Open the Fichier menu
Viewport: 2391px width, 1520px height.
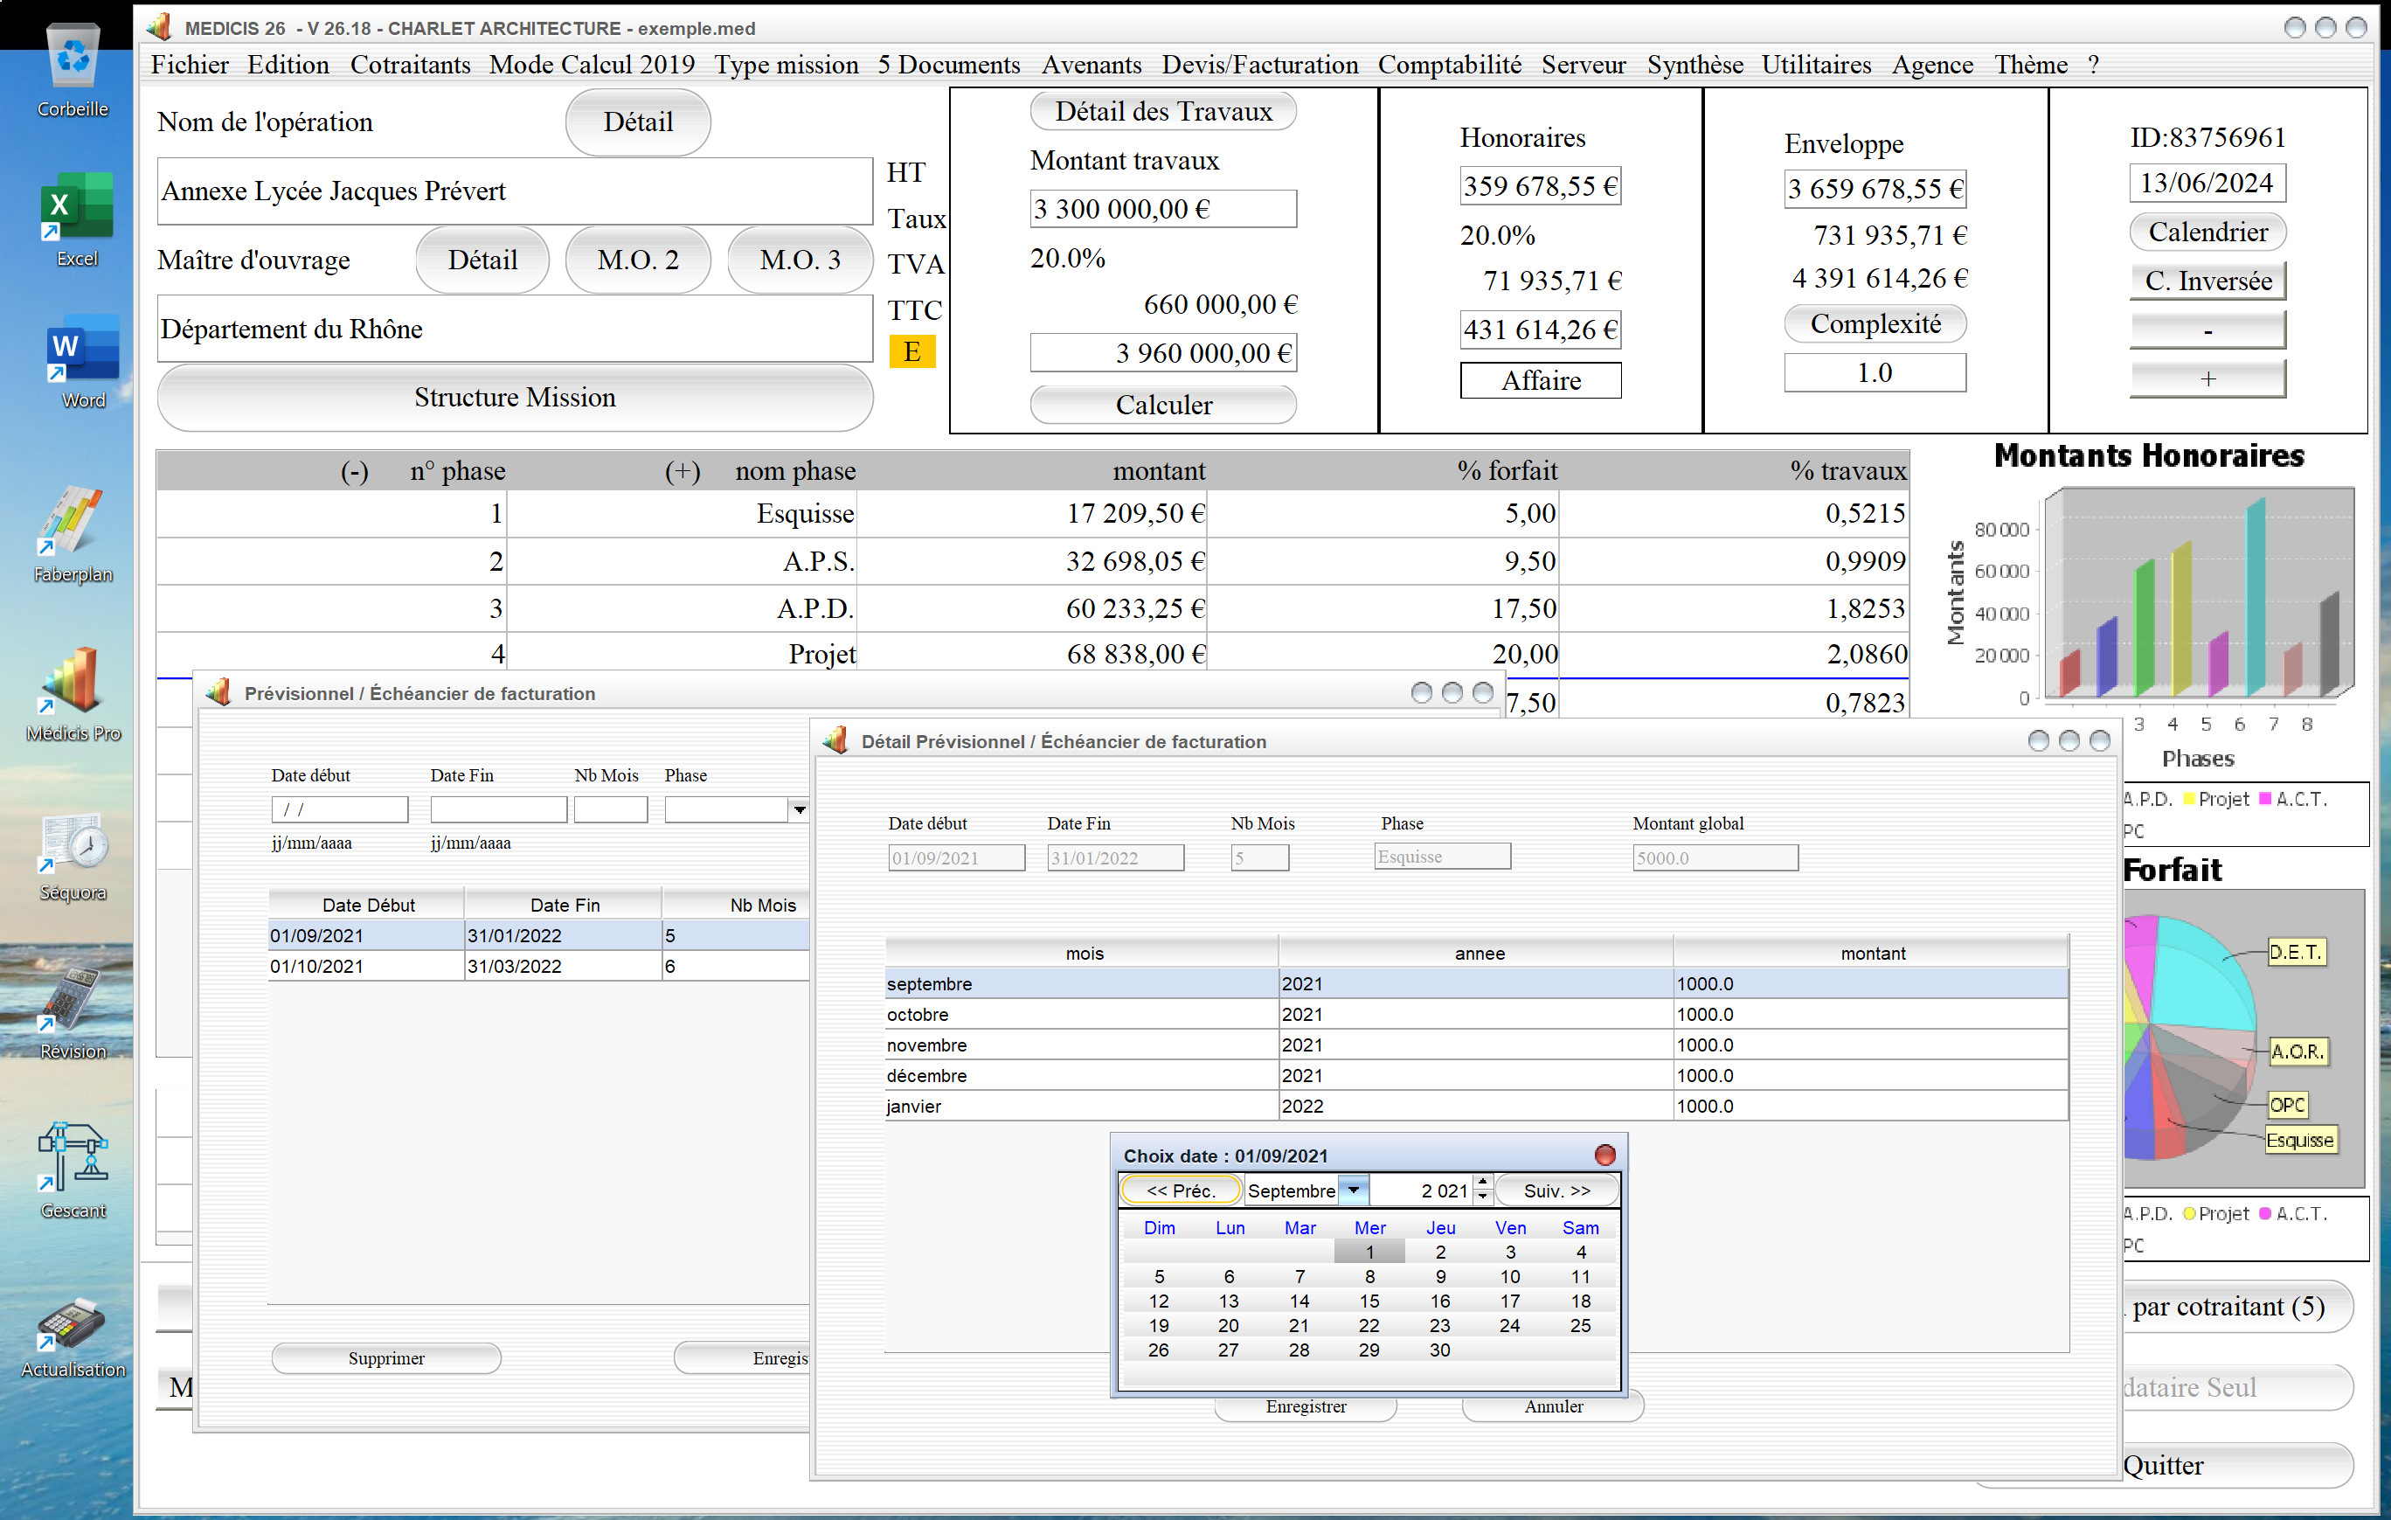[x=190, y=65]
